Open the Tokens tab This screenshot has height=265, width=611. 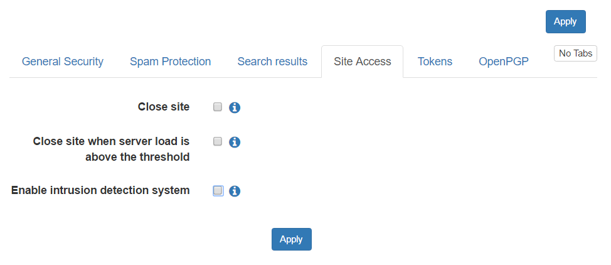[435, 62]
